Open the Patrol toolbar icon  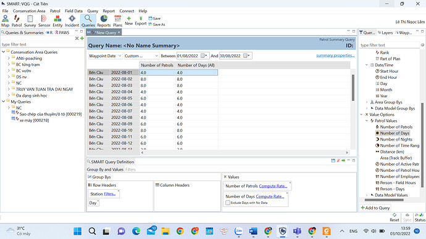[17, 21]
